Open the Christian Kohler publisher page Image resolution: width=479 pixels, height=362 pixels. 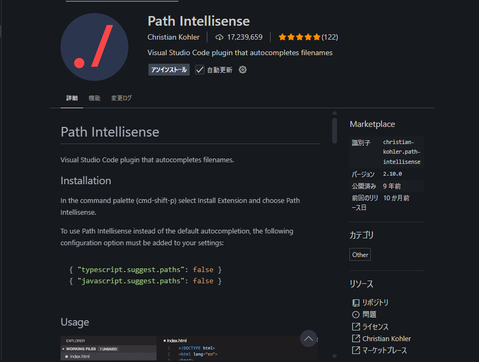(174, 37)
